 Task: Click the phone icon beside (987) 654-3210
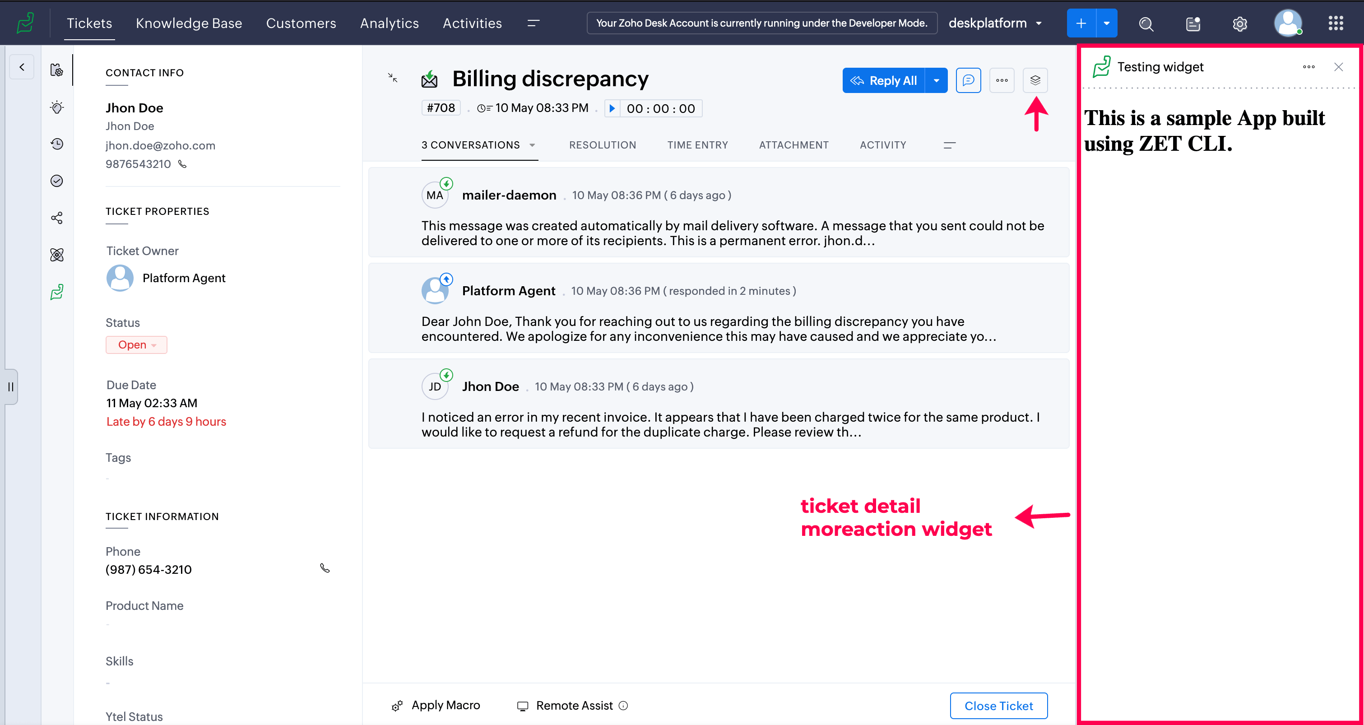click(x=325, y=568)
